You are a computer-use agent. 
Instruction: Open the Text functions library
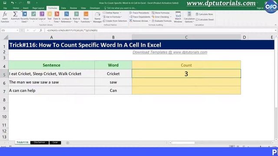tap(50, 17)
